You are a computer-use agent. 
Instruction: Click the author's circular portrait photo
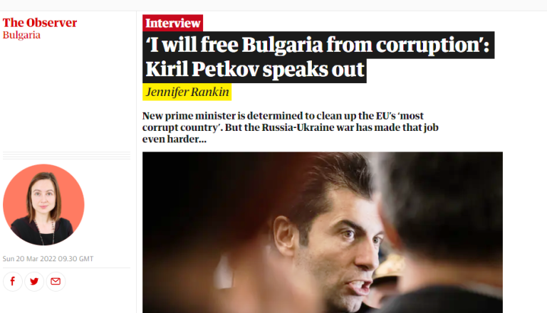[x=43, y=205]
